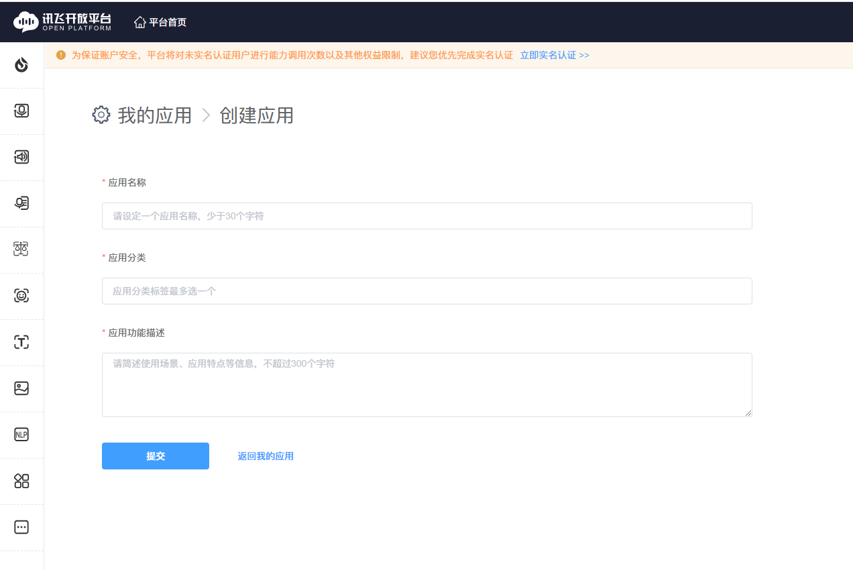The image size is (853, 570).
Task: Go to 平台首页 in top navigation
Action: pos(161,22)
